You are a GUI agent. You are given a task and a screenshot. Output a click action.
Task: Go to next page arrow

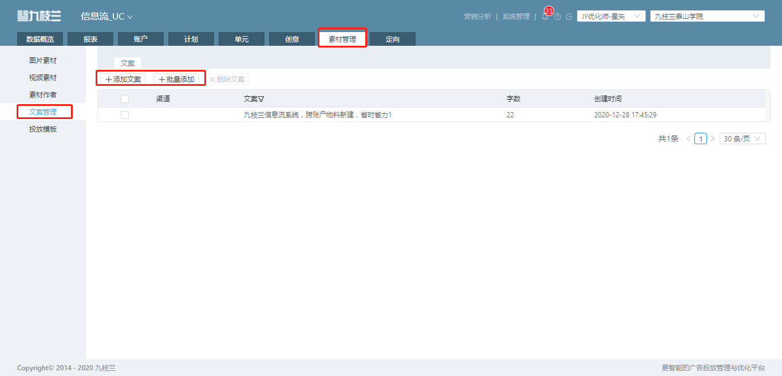(713, 138)
